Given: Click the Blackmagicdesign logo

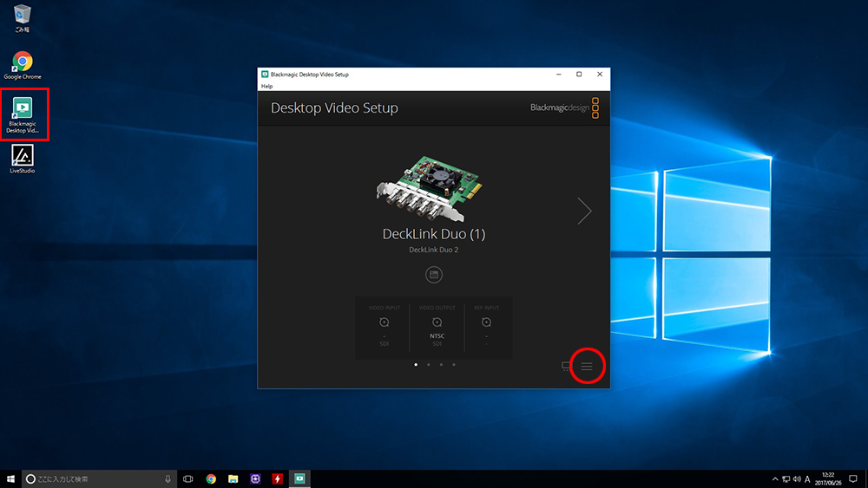Looking at the screenshot, I should (564, 107).
